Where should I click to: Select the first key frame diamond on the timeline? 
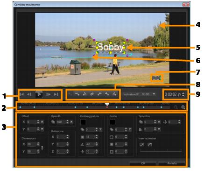tap(20, 107)
